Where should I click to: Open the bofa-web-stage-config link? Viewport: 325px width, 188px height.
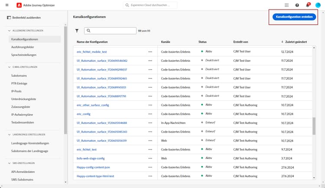[91, 158]
